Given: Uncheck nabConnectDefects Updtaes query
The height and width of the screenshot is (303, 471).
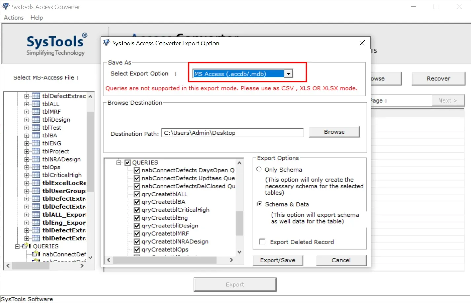Looking at the screenshot, I should pyautogui.click(x=137, y=178).
